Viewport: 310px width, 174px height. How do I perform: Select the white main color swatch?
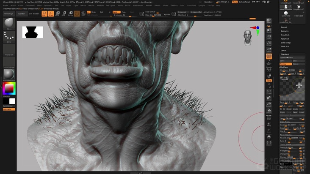pos(12,101)
